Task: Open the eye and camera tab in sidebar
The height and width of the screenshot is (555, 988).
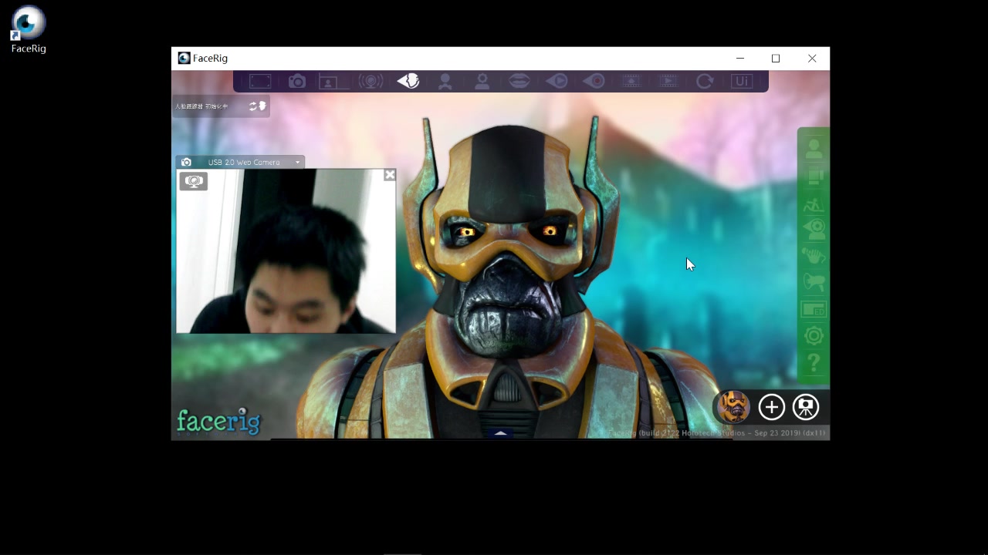Action: (x=814, y=229)
